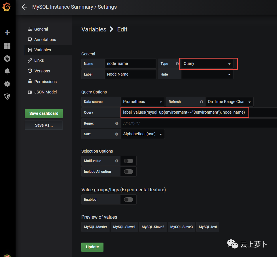Open the Dashboards grid icon
The image size is (277, 257).
[x=7, y=46]
